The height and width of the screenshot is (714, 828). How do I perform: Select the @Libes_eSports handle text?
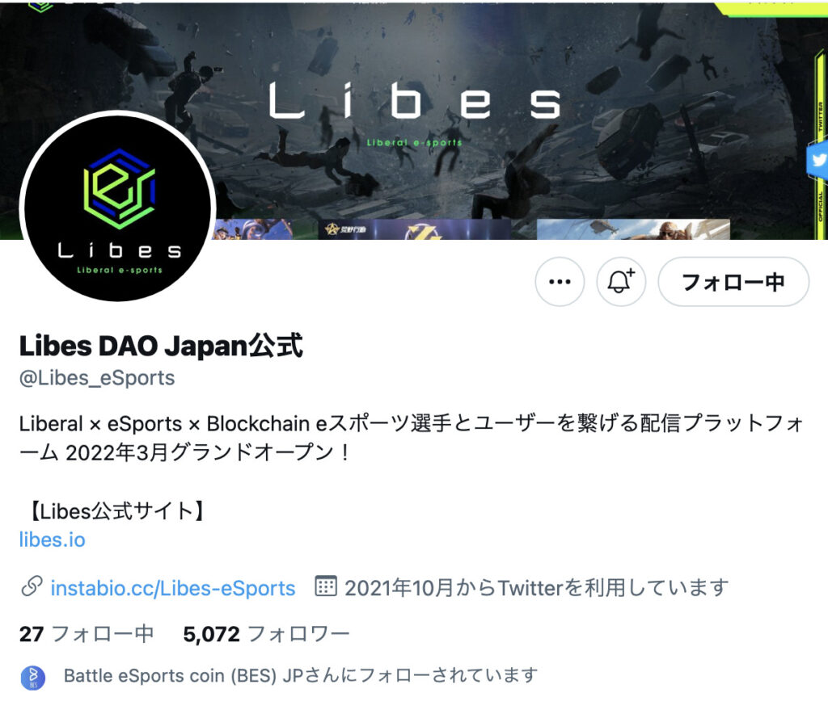click(97, 378)
